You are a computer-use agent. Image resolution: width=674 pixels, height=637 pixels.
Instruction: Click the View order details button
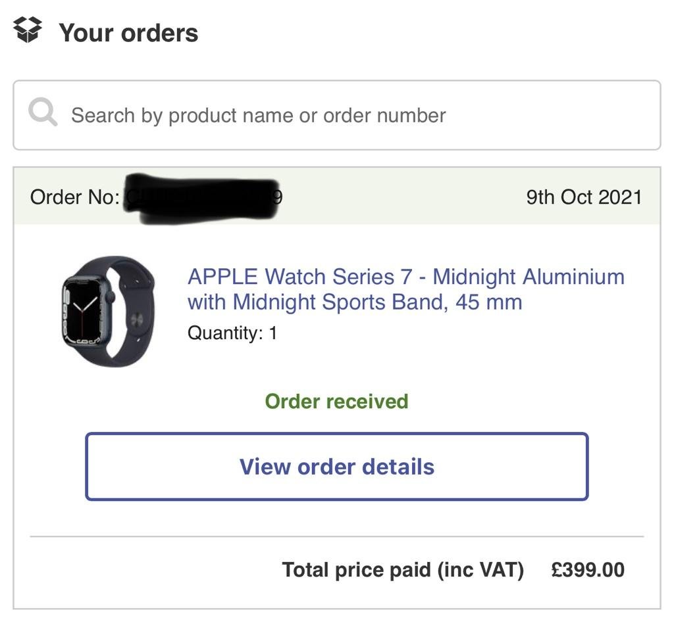[336, 467]
